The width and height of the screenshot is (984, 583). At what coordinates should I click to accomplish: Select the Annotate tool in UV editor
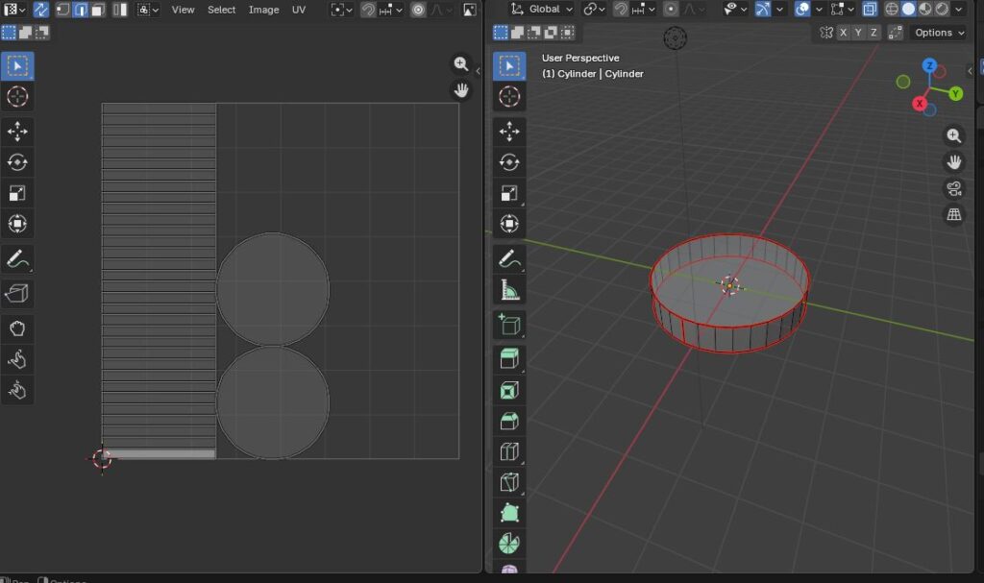click(x=17, y=259)
